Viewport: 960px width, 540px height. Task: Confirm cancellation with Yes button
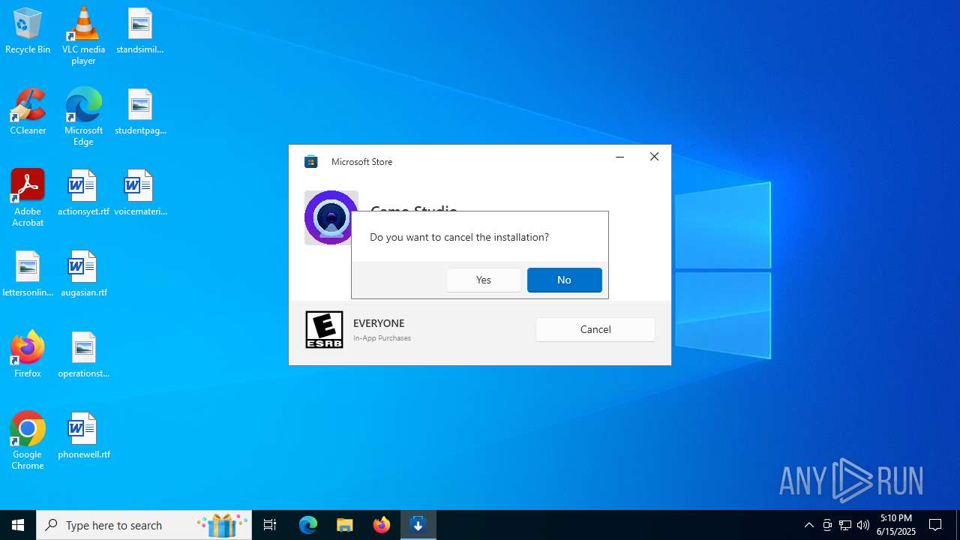click(x=484, y=280)
